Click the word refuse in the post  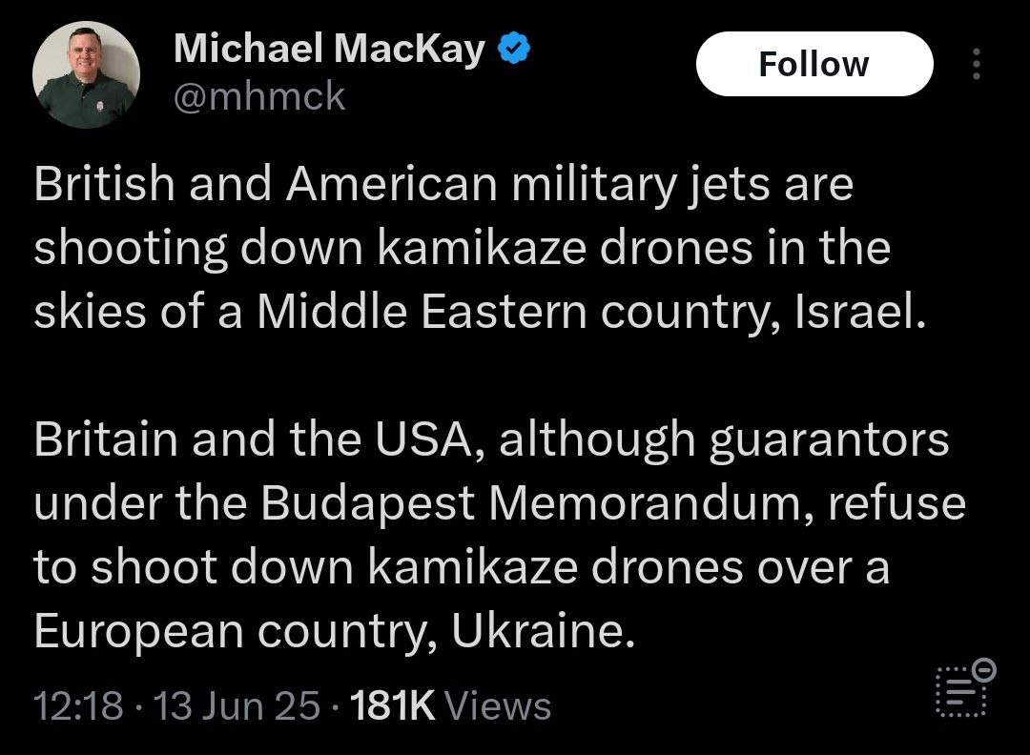click(895, 503)
